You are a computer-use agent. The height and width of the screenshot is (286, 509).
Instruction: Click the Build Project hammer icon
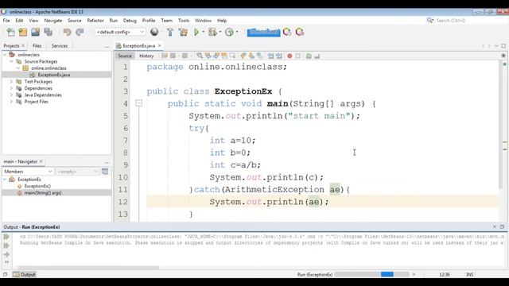[169, 32]
